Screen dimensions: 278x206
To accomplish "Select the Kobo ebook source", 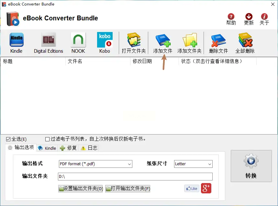I will tap(105, 43).
